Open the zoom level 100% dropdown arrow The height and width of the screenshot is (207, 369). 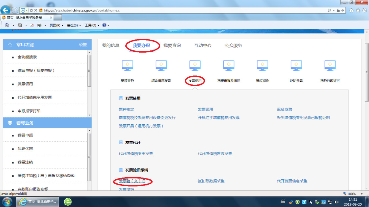362,194
